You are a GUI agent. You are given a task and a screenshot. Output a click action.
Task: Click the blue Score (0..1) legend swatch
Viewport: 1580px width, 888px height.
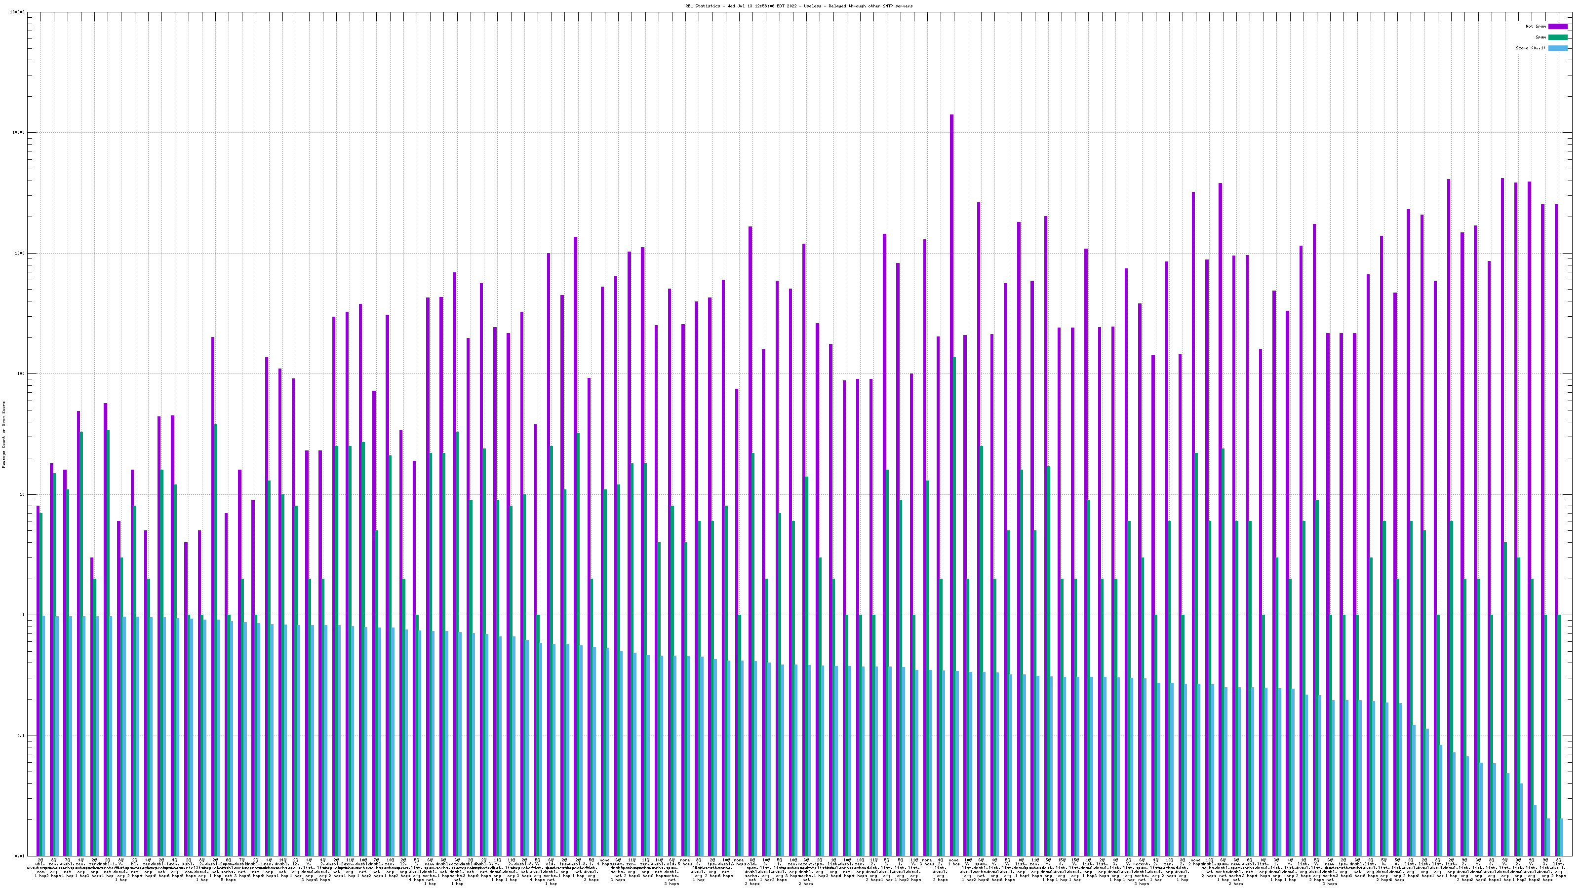[x=1557, y=48]
